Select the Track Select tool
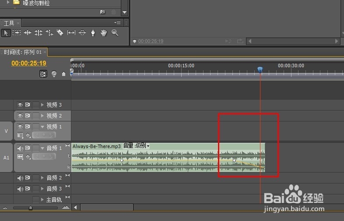Image resolution: width=344 pixels, height=221 pixels. click(17, 33)
